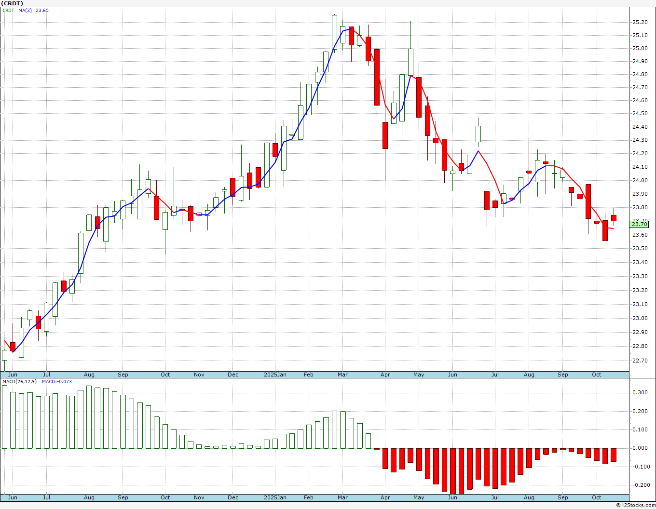Select the 0.200 MACD axis label

coord(640,411)
